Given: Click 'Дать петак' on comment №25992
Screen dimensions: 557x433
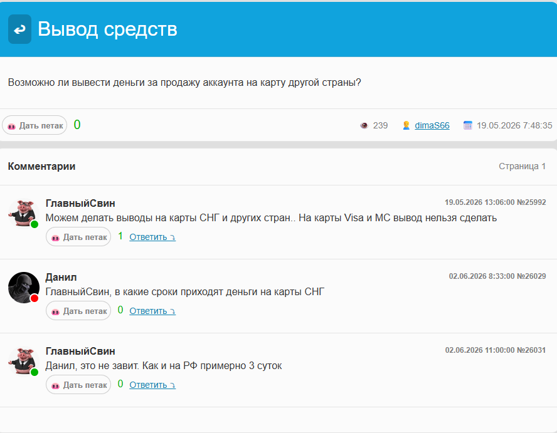Looking at the screenshot, I should (x=78, y=237).
